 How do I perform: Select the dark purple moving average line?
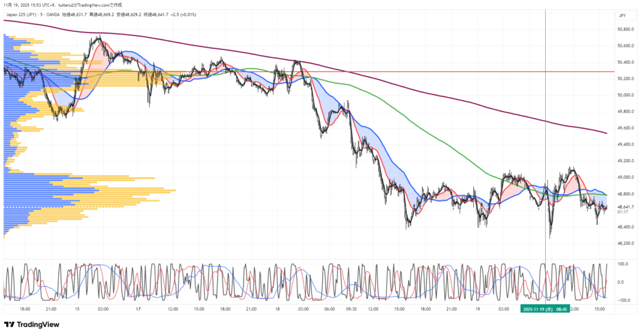click(x=438, y=94)
